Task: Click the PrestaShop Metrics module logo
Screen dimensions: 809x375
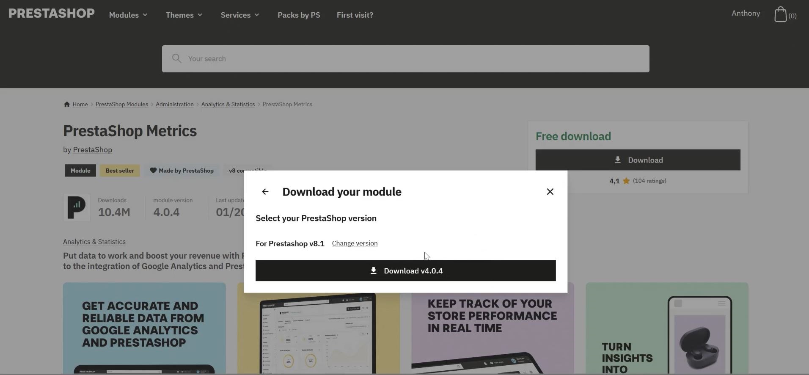Action: [x=77, y=207]
